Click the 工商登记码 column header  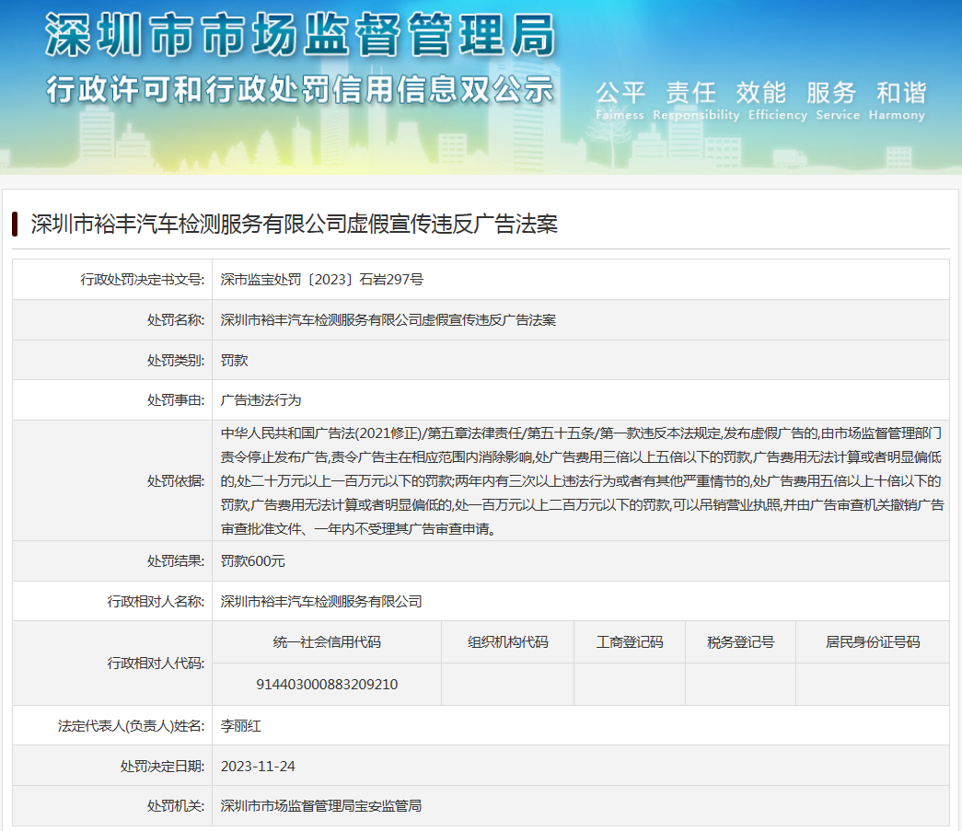coord(630,642)
